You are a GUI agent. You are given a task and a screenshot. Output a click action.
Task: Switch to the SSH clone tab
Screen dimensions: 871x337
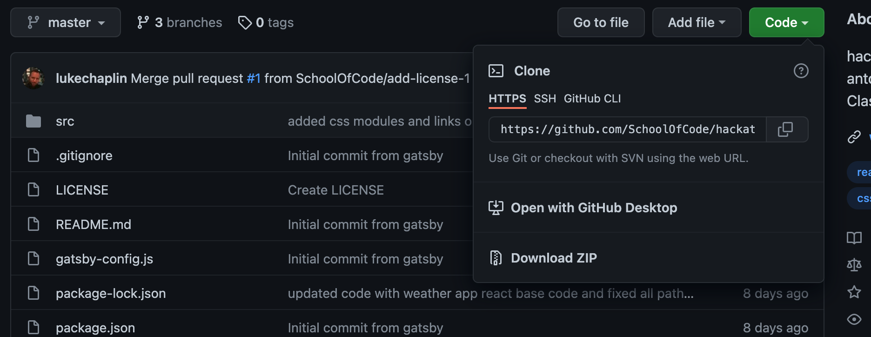(545, 99)
